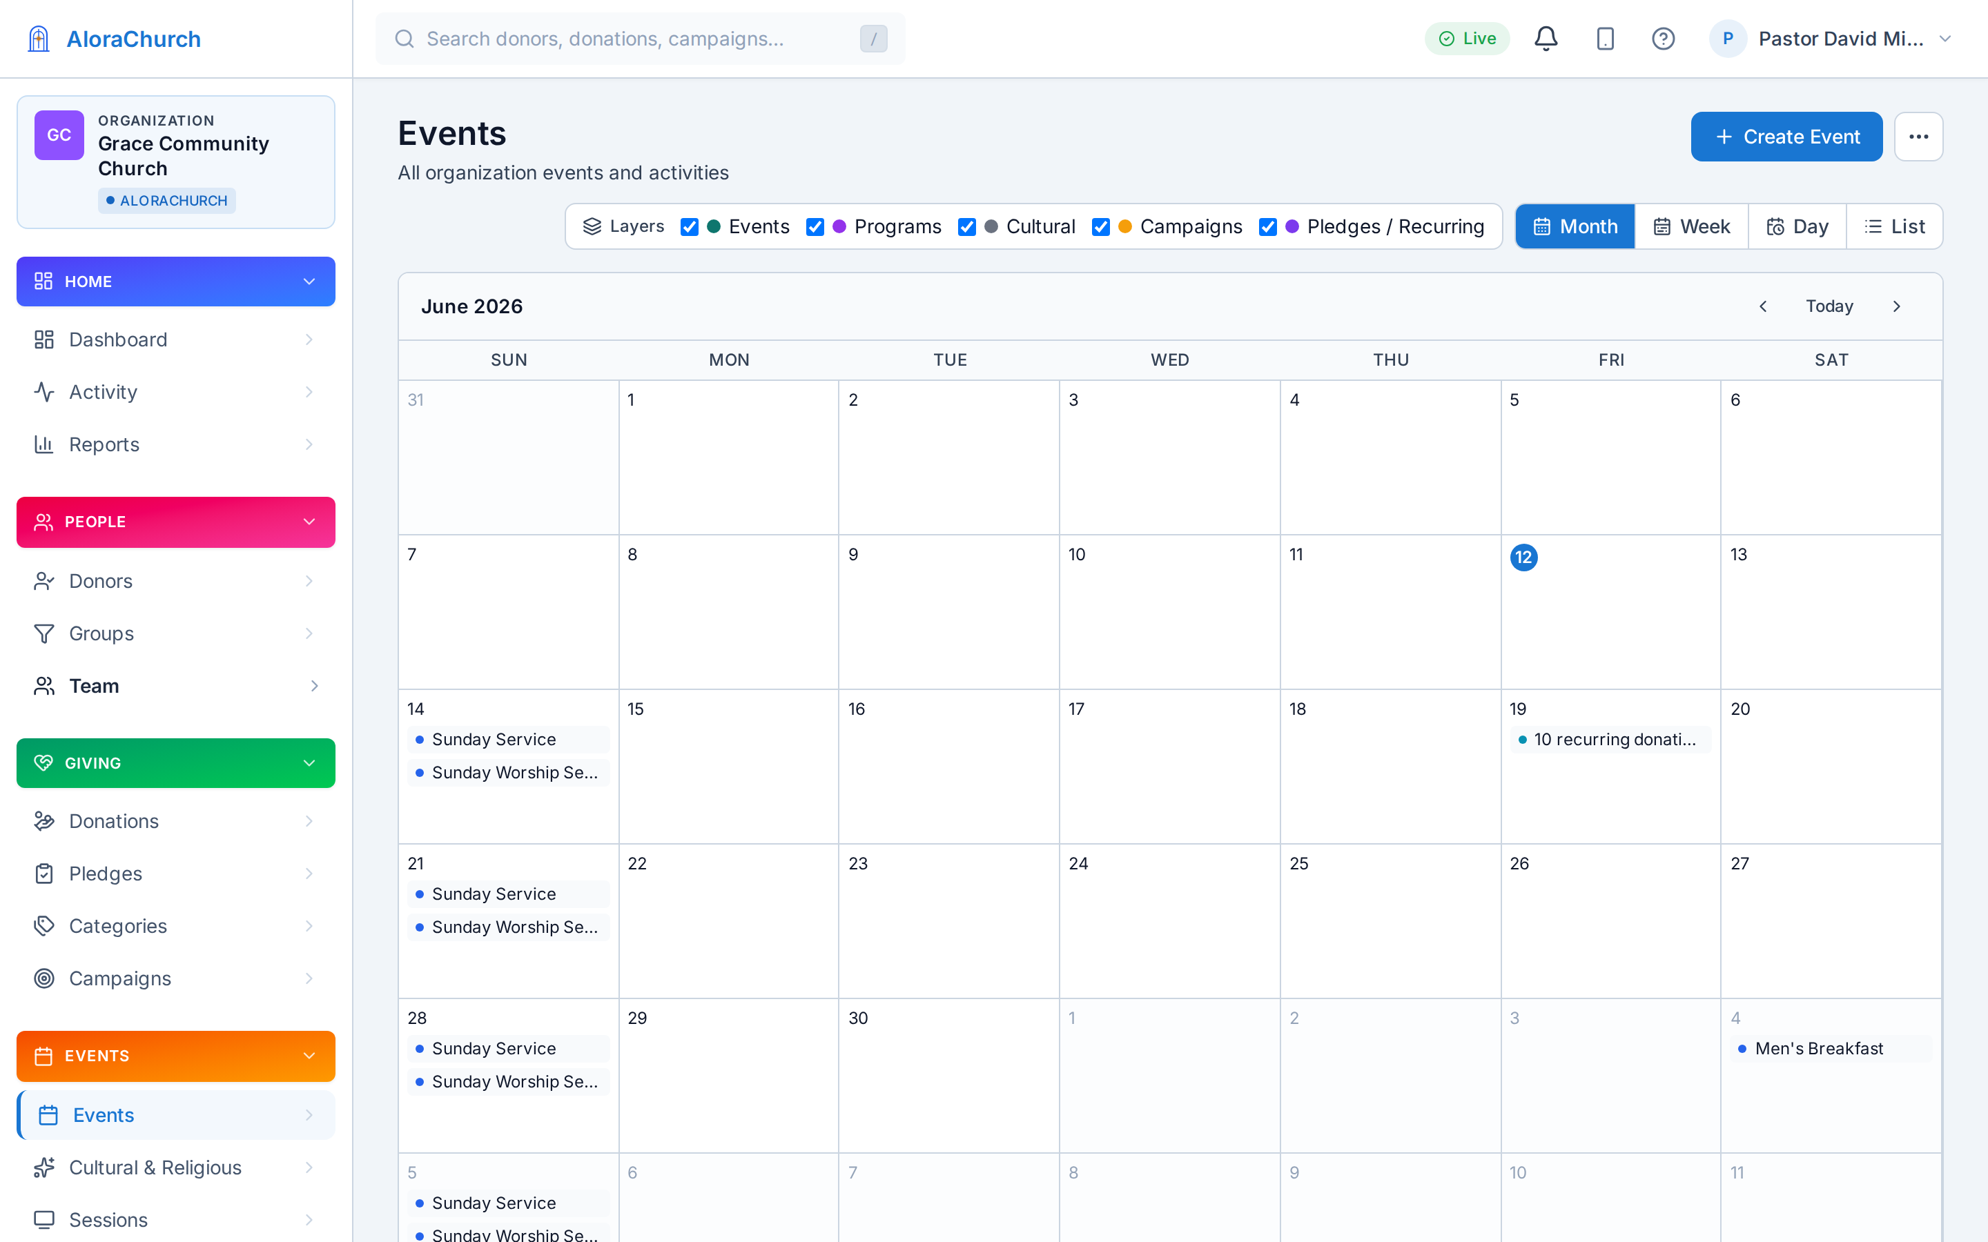This screenshot has width=1988, height=1242.
Task: Expand the Donations row chevron
Action: click(309, 821)
